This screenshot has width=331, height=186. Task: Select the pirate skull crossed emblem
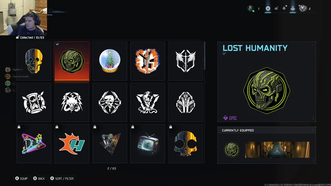point(110,102)
